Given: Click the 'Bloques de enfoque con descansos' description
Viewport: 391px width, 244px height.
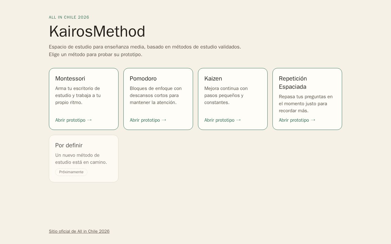Looking at the screenshot, I should [x=156, y=95].
